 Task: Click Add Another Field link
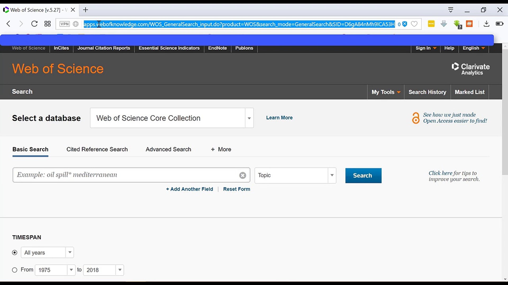tap(189, 189)
